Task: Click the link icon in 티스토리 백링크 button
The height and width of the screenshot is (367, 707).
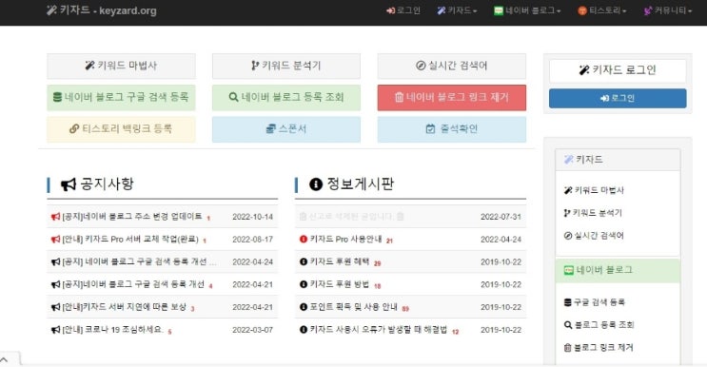Action: click(74, 129)
